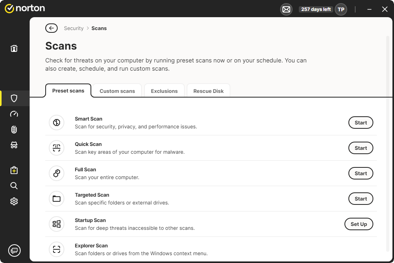Open the Identity fingerprint sidebar icon
Image resolution: width=394 pixels, height=263 pixels.
click(14, 130)
